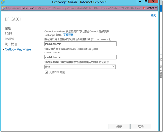Select the 常规 section
The height and width of the screenshot is (132, 163).
click(8, 28)
